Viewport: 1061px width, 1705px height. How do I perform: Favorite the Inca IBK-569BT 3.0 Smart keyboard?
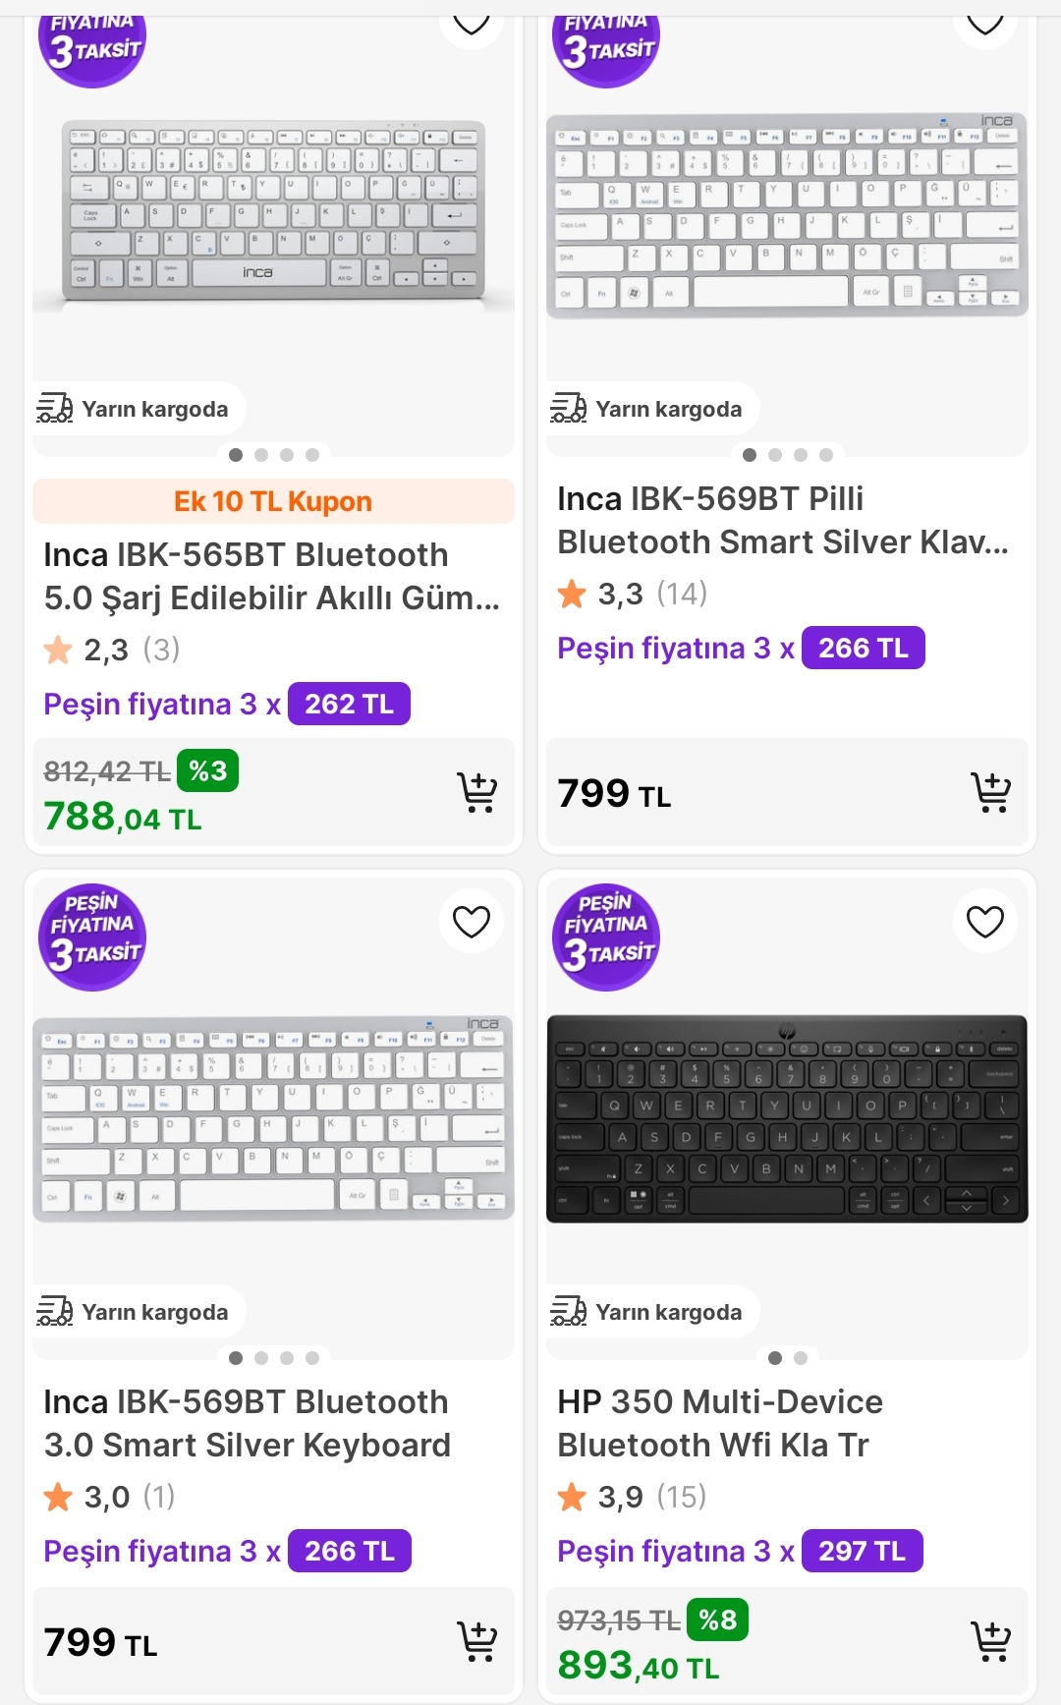(472, 922)
